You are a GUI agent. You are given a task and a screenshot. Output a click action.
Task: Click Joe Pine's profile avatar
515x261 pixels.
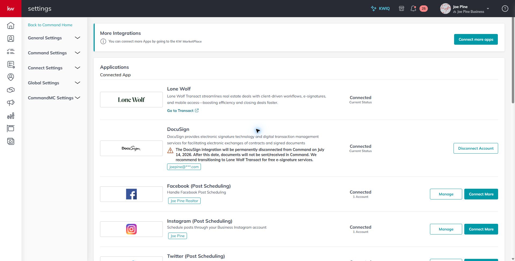click(445, 9)
